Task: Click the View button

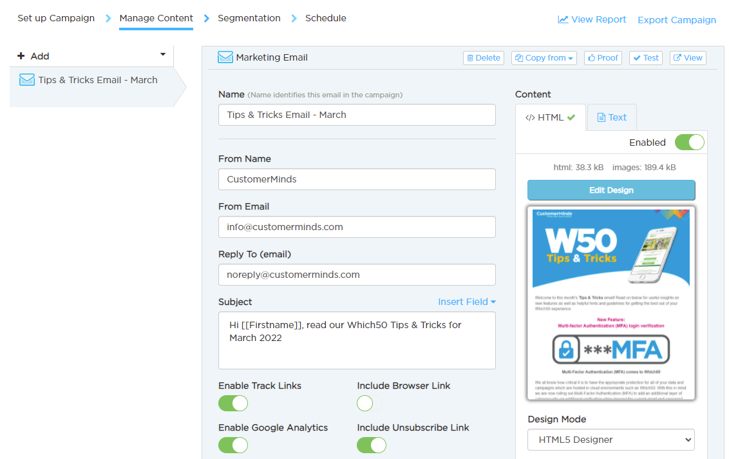Action: pyautogui.click(x=688, y=58)
